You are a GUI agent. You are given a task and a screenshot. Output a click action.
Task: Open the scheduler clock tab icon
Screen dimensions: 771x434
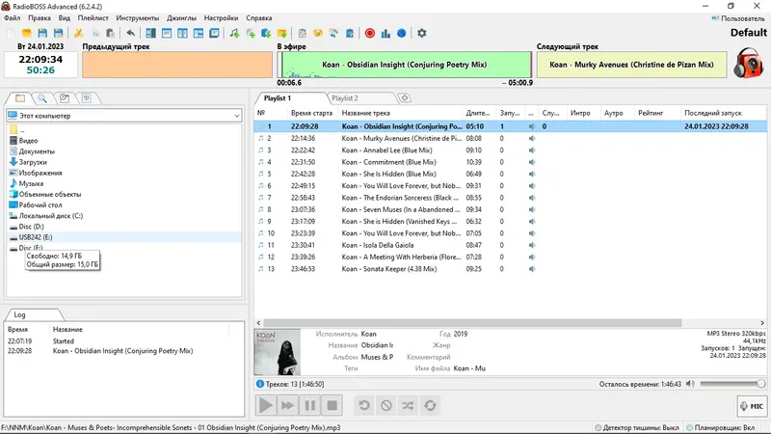tap(65, 98)
